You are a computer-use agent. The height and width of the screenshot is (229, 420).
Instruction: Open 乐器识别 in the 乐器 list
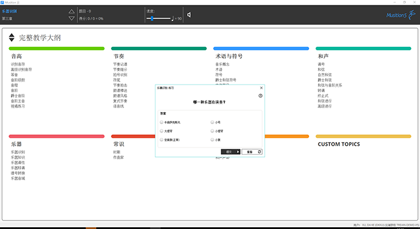coord(17,152)
